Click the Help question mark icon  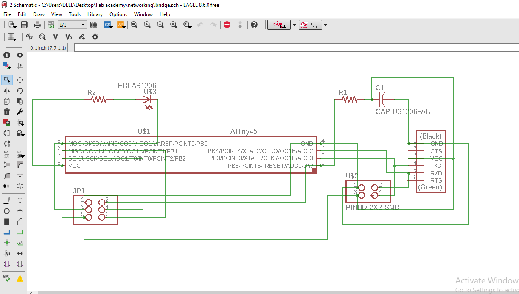[x=254, y=25]
